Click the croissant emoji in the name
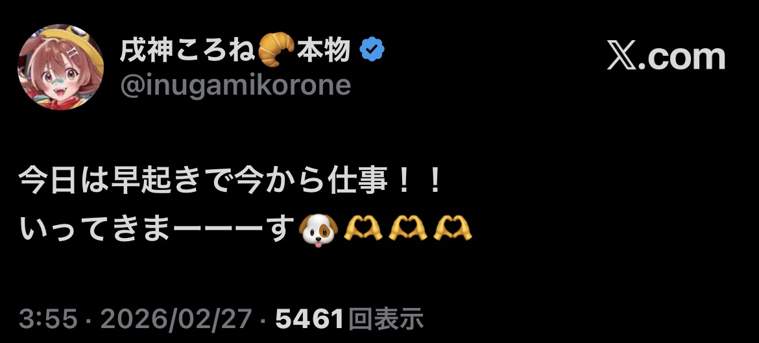This screenshot has width=759, height=343. 276,49
